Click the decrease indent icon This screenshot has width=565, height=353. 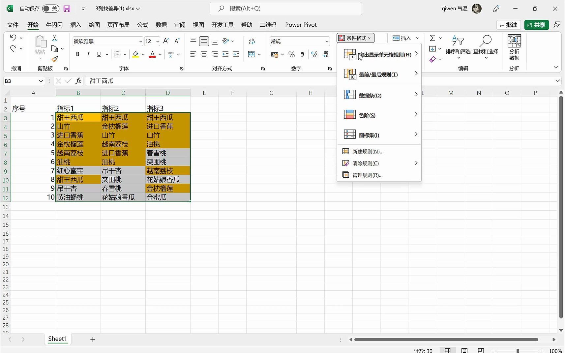click(225, 54)
